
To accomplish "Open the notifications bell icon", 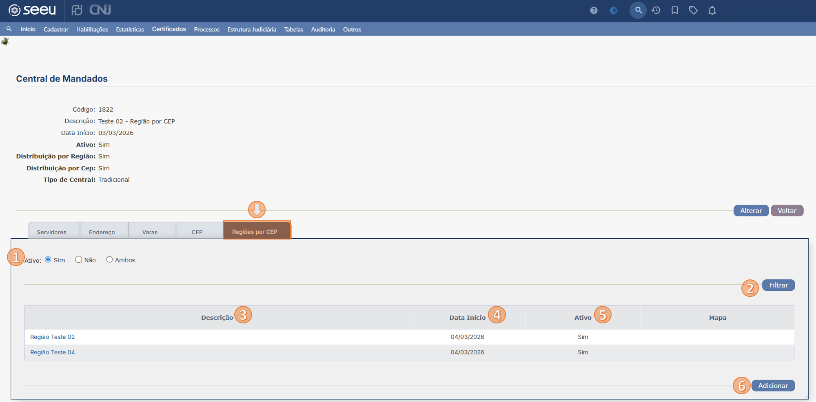I will coord(712,11).
